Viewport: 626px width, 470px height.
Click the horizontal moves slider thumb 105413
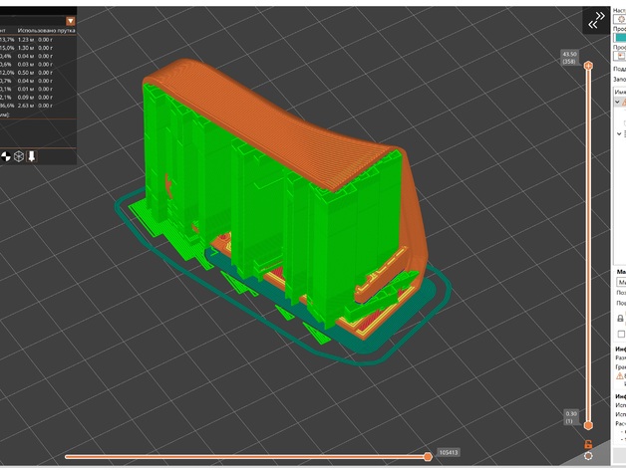(x=428, y=456)
